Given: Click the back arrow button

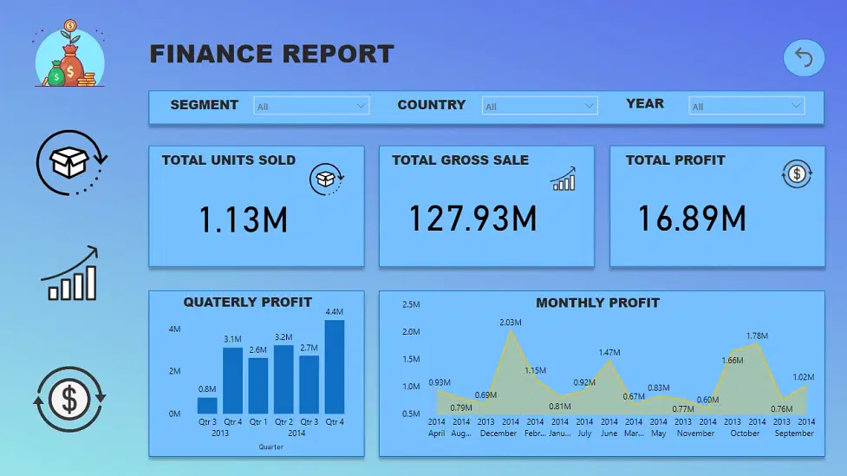Looking at the screenshot, I should pyautogui.click(x=804, y=57).
